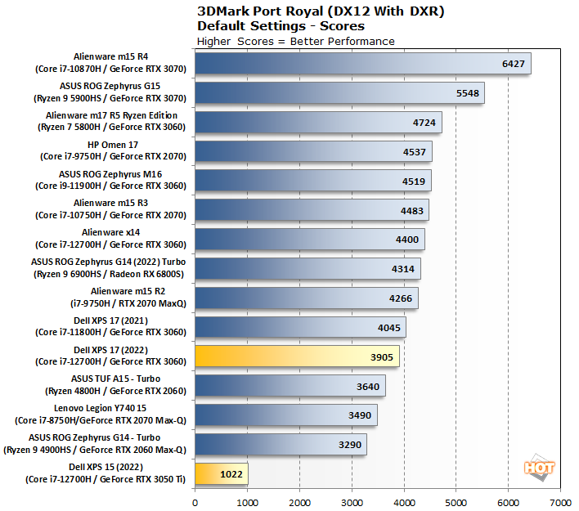Click the 7000 x-axis tick label

click(560, 503)
